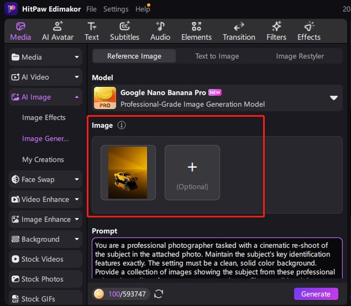
Task: Click the Face Swap icon
Action: (x=15, y=179)
